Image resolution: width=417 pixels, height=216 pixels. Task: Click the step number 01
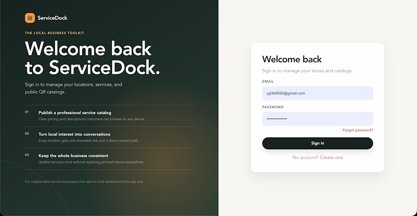pyautogui.click(x=27, y=112)
